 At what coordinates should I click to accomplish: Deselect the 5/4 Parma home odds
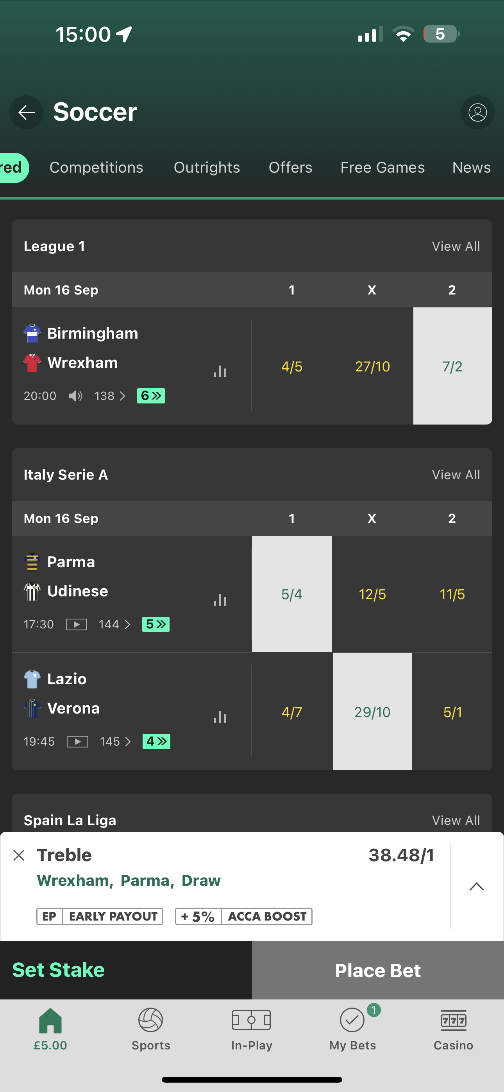coord(291,594)
